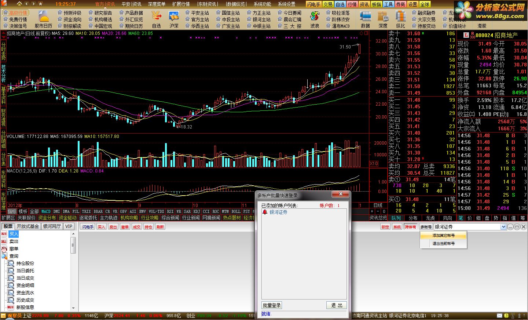Select 添加其它帐号 from the dropdown menu
528x320 pixels.
443,235
